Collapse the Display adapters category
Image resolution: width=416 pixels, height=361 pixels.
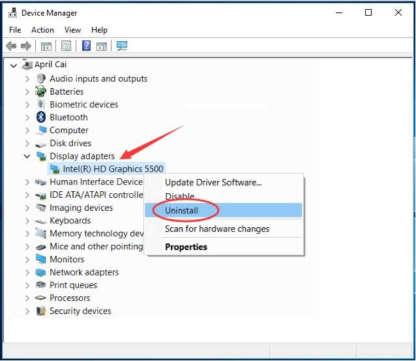click(27, 157)
